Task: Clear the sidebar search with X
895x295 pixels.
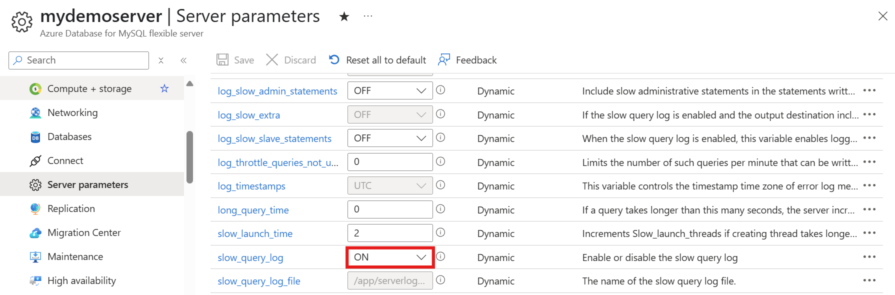Action: (161, 60)
